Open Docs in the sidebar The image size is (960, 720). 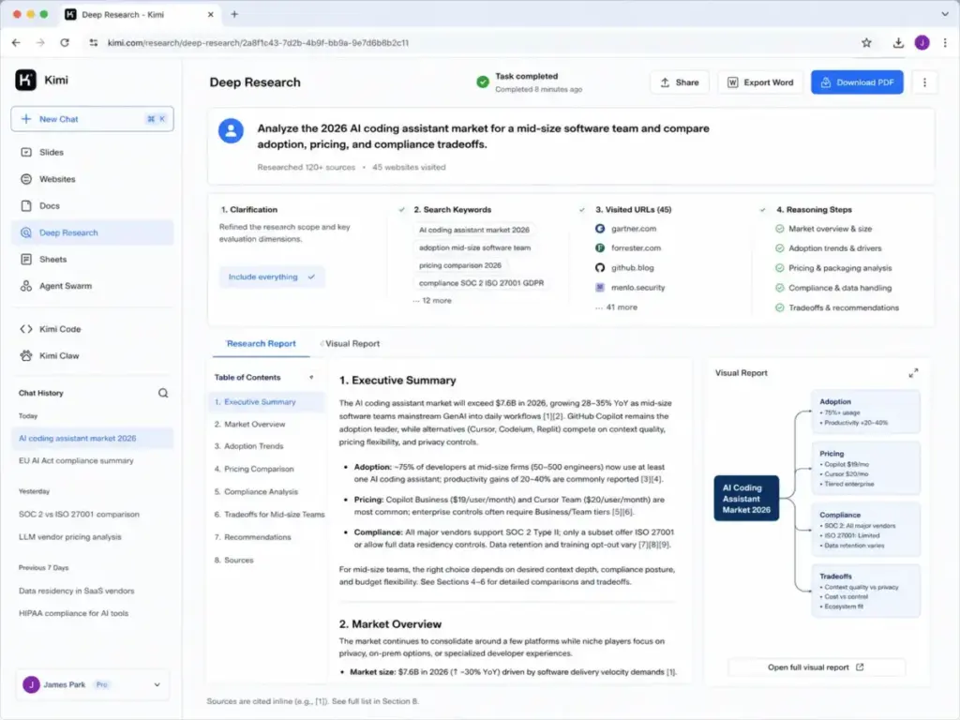click(92, 205)
